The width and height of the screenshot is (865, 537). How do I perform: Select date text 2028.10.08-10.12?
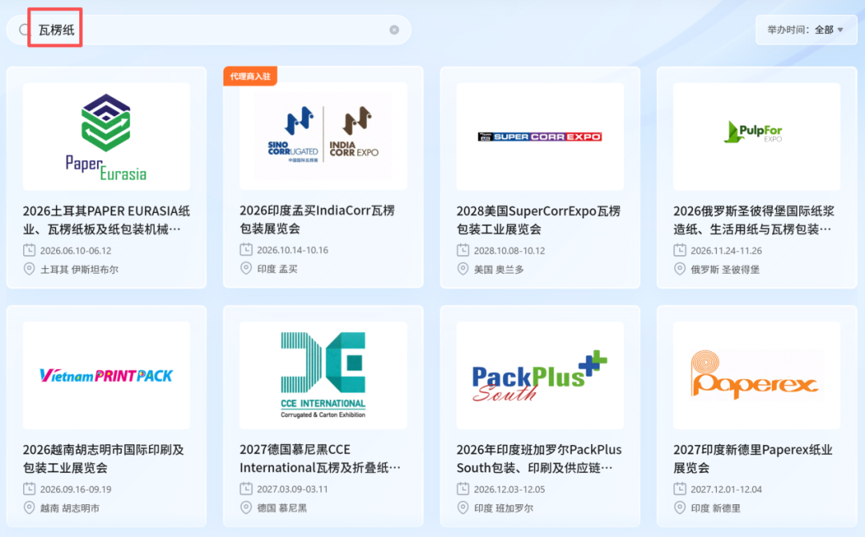pyautogui.click(x=509, y=250)
